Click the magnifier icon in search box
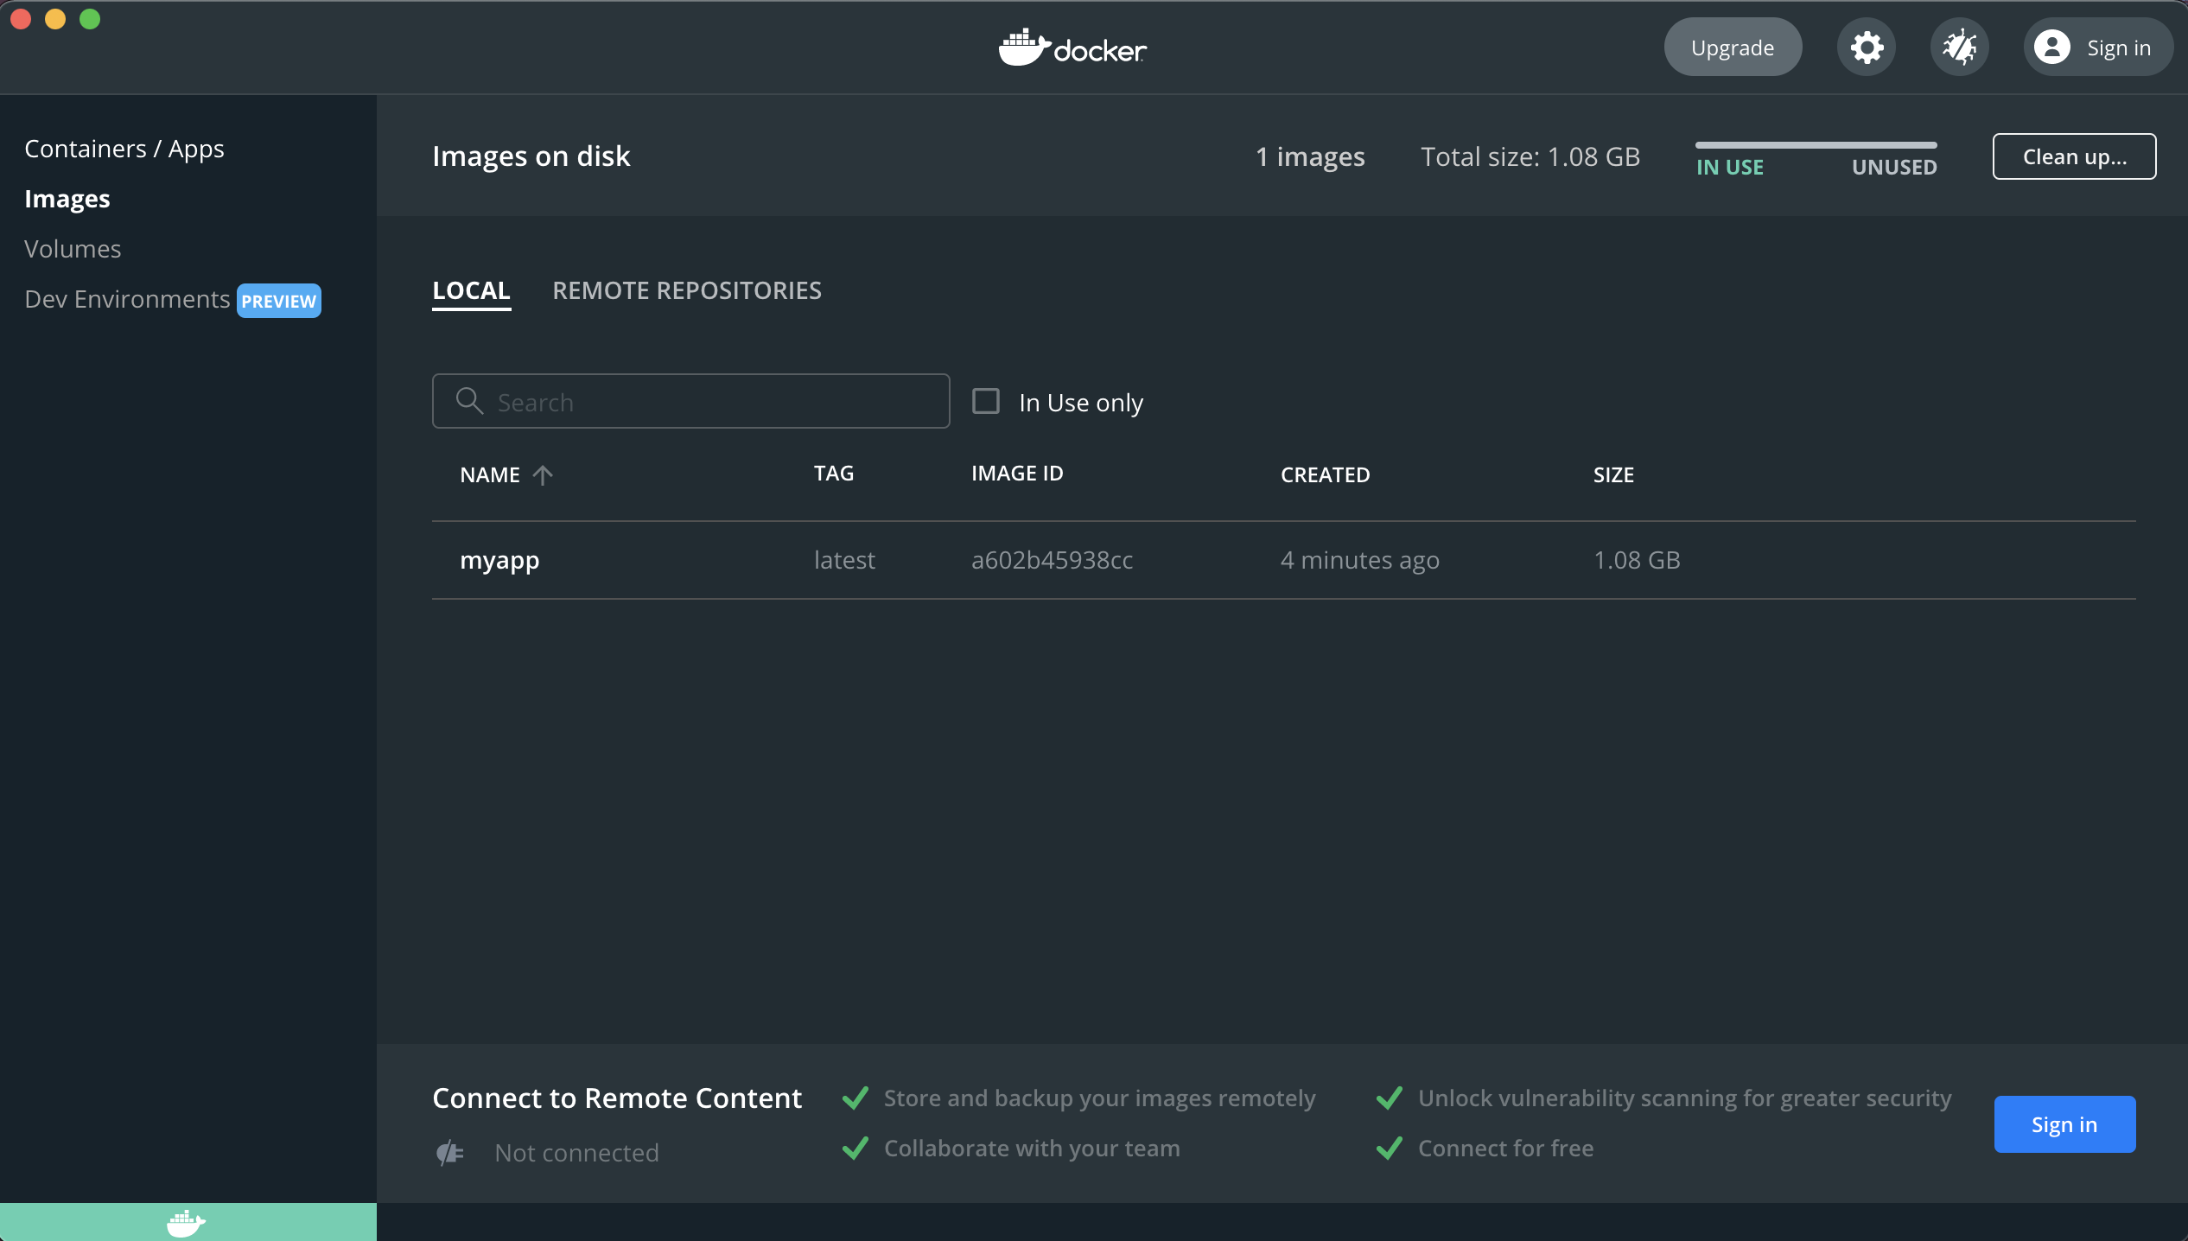The height and width of the screenshot is (1241, 2188). [469, 401]
